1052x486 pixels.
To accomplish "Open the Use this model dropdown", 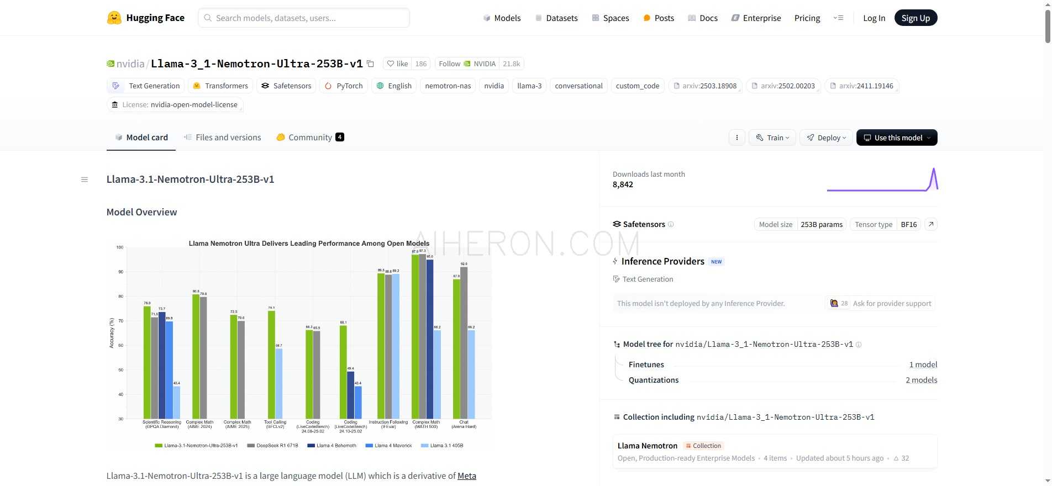I will click(897, 138).
